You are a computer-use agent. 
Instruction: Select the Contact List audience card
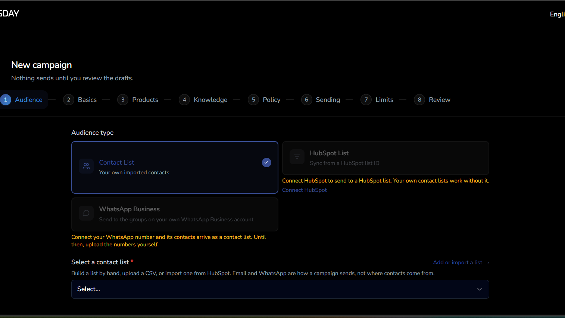[175, 167]
